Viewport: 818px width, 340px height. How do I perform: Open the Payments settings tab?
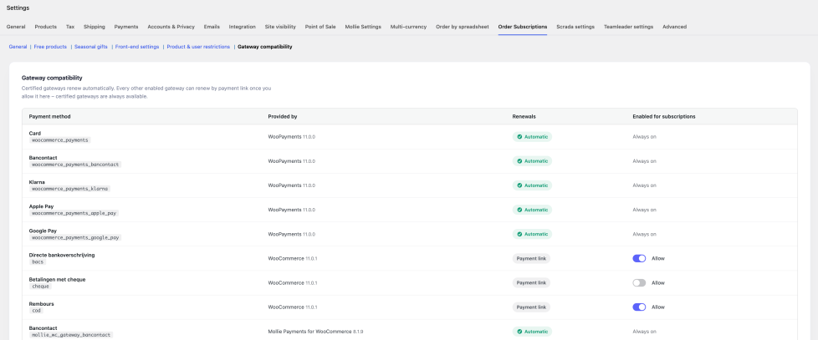click(126, 27)
